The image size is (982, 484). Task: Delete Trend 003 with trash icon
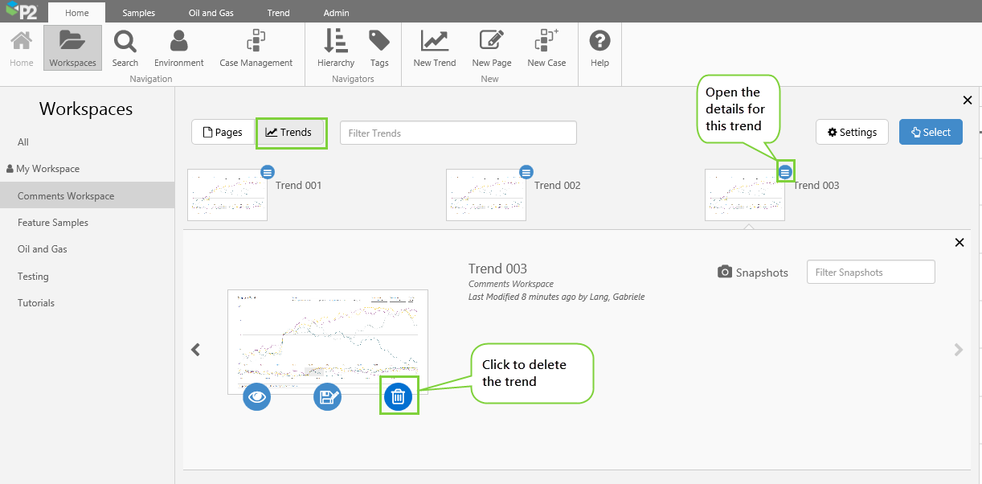(399, 396)
